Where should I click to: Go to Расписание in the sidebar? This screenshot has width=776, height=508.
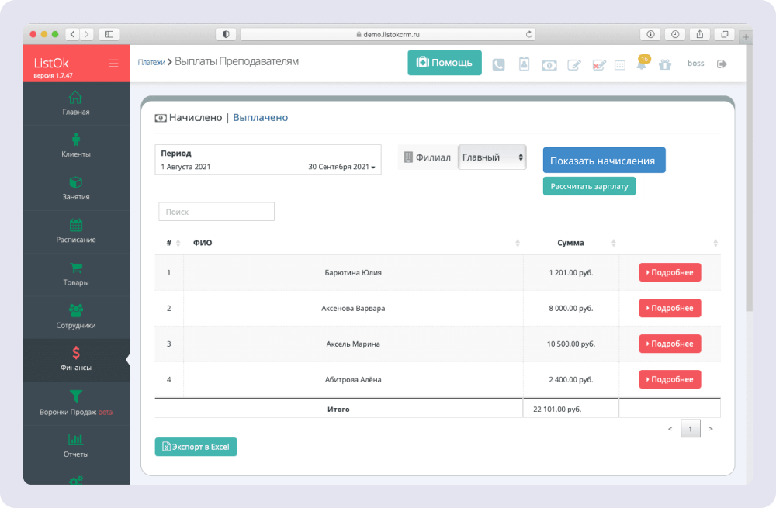pos(76,231)
